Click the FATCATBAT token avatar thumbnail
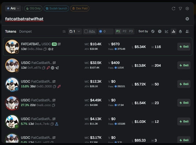Screen dimensions: 196x145 pos(12,47)
